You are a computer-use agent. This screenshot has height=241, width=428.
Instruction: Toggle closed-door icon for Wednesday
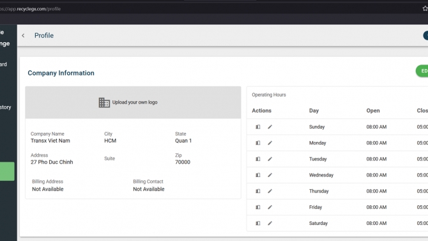[257, 175]
